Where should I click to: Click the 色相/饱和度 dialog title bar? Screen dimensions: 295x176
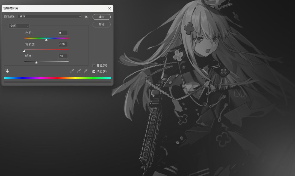(55, 8)
